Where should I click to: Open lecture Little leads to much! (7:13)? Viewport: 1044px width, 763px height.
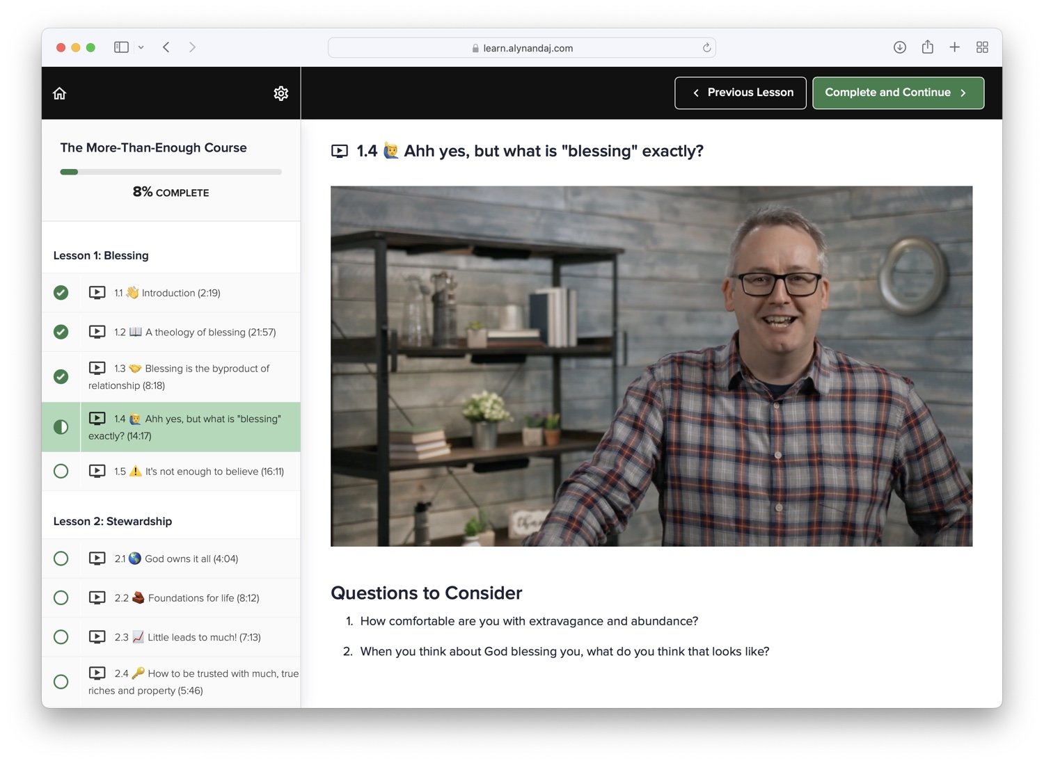point(171,636)
